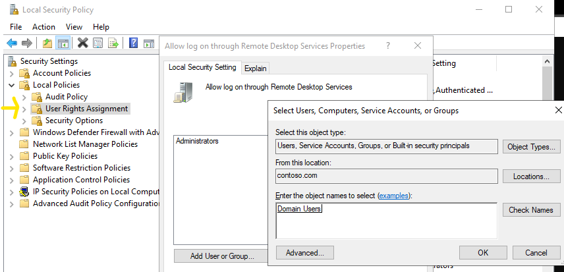Screen dimensions: 564x272
Task: Click the Security Options folder icon
Action: [x=37, y=121]
